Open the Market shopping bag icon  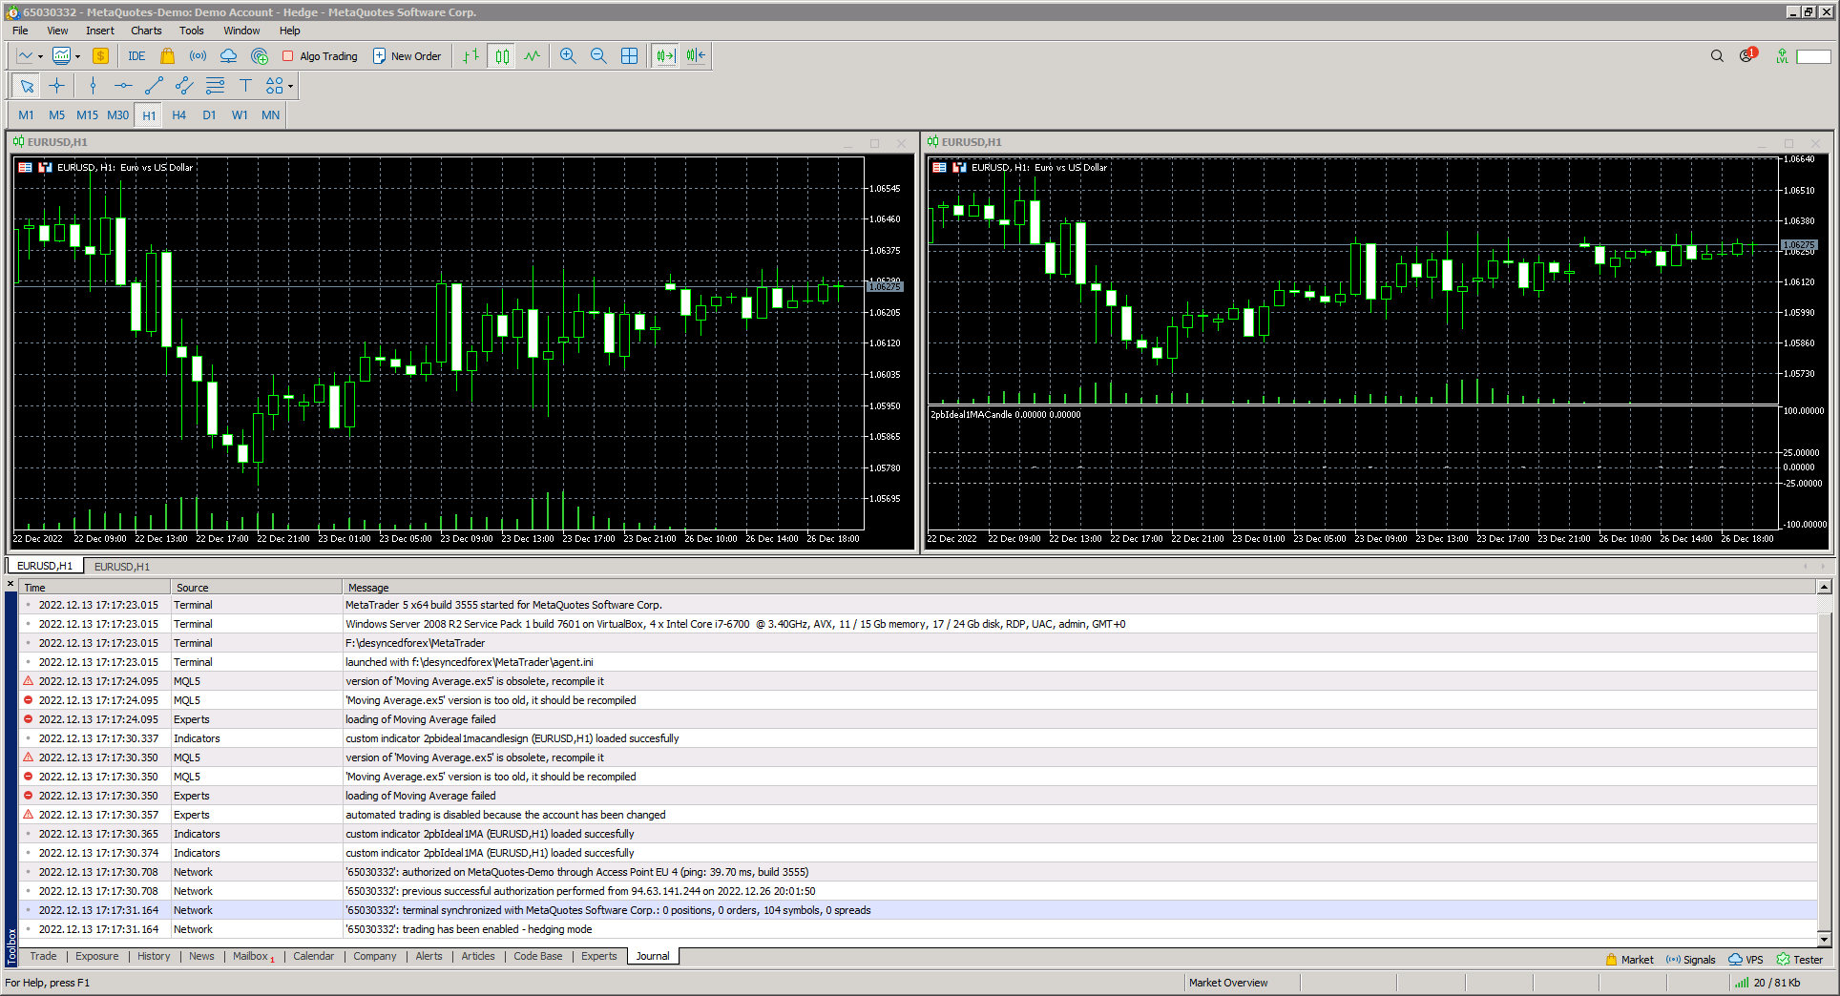[x=167, y=56]
